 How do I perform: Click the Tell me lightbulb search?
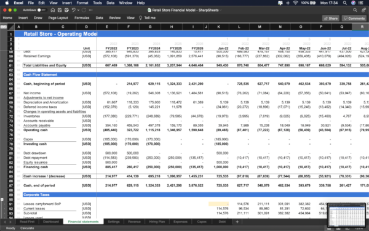pyautogui.click(x=148, y=18)
